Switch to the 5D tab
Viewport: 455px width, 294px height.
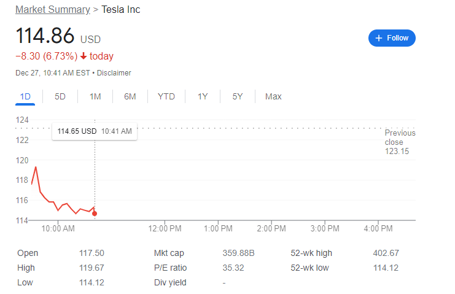60,96
